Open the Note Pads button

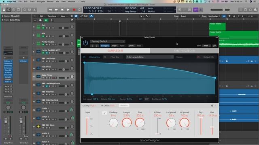[x=246, y=10]
